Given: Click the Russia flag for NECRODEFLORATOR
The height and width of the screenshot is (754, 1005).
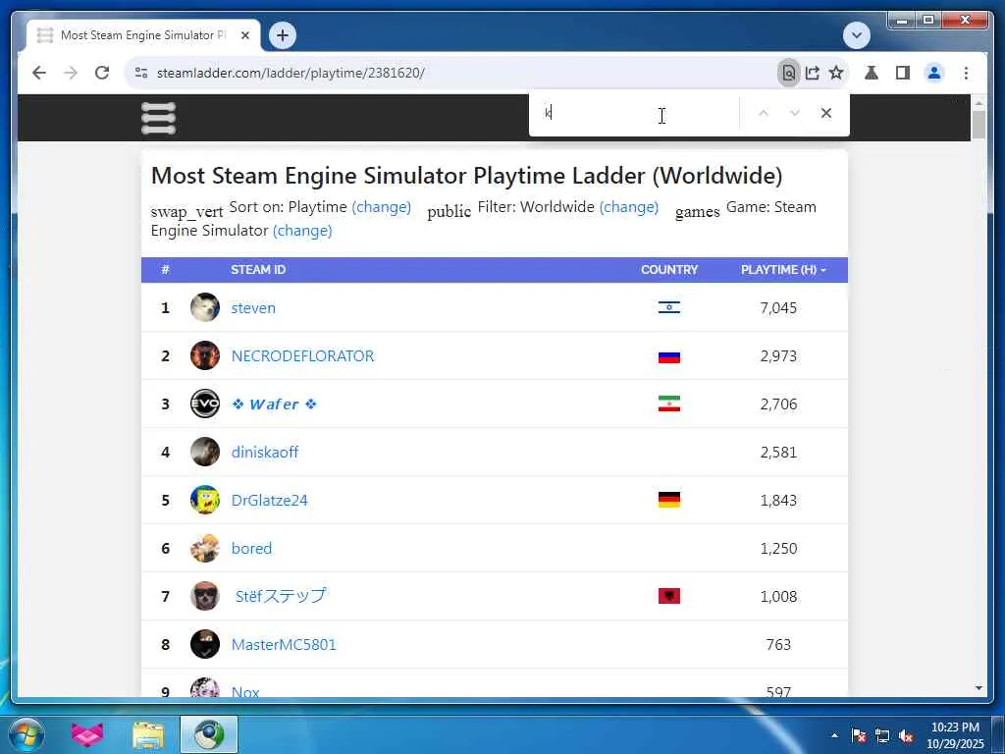Looking at the screenshot, I should 669,356.
